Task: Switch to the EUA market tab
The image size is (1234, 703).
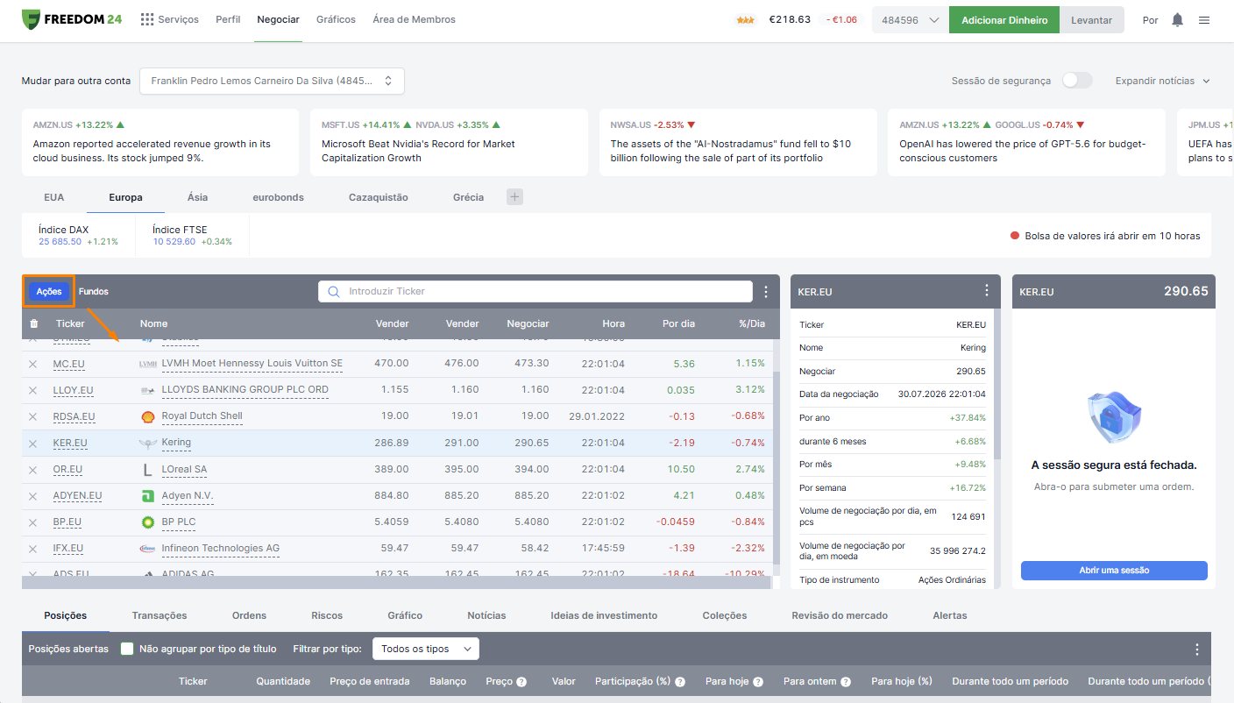Action: point(54,197)
